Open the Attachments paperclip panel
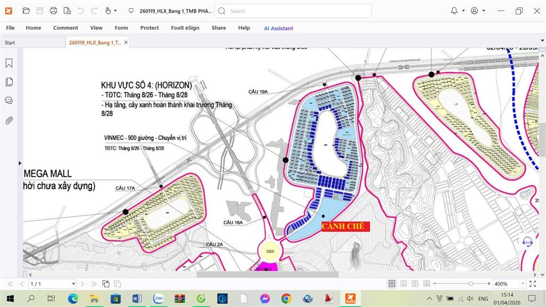 pyautogui.click(x=9, y=120)
